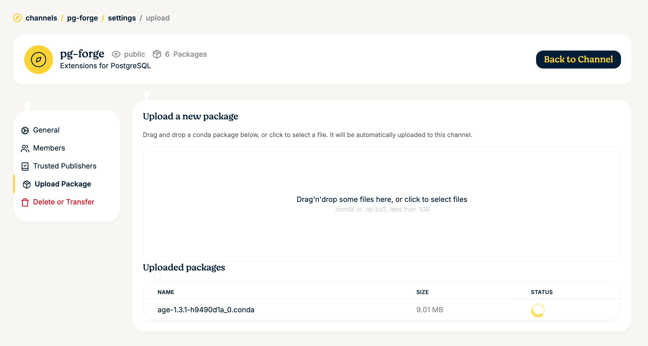Image resolution: width=648 pixels, height=346 pixels.
Task: Open the channels breadcrumb link
Action: (x=41, y=18)
